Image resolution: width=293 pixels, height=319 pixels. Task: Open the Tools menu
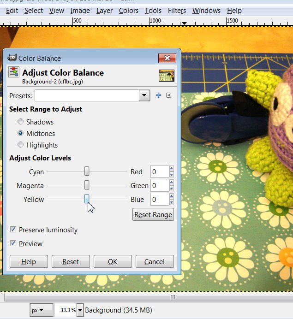click(153, 11)
